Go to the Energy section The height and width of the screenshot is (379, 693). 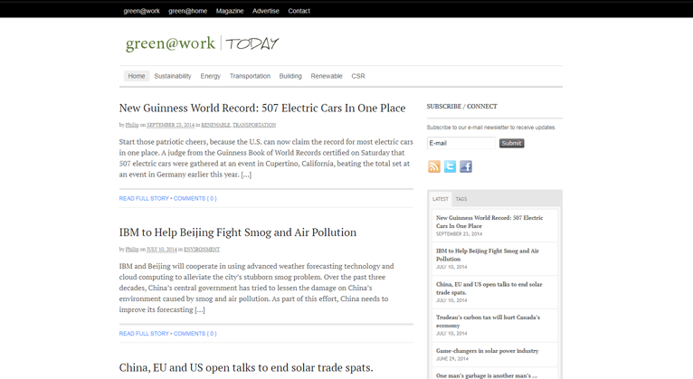211,76
